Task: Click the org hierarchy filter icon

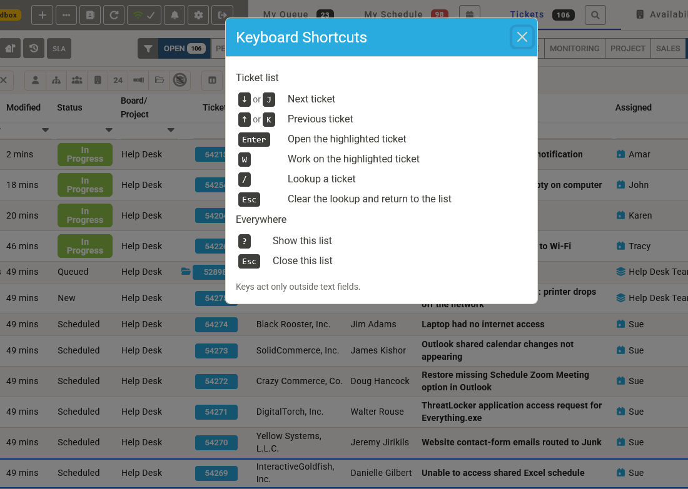Action: 56,80
